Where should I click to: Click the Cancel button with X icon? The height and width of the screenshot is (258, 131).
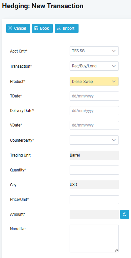click(x=18, y=28)
